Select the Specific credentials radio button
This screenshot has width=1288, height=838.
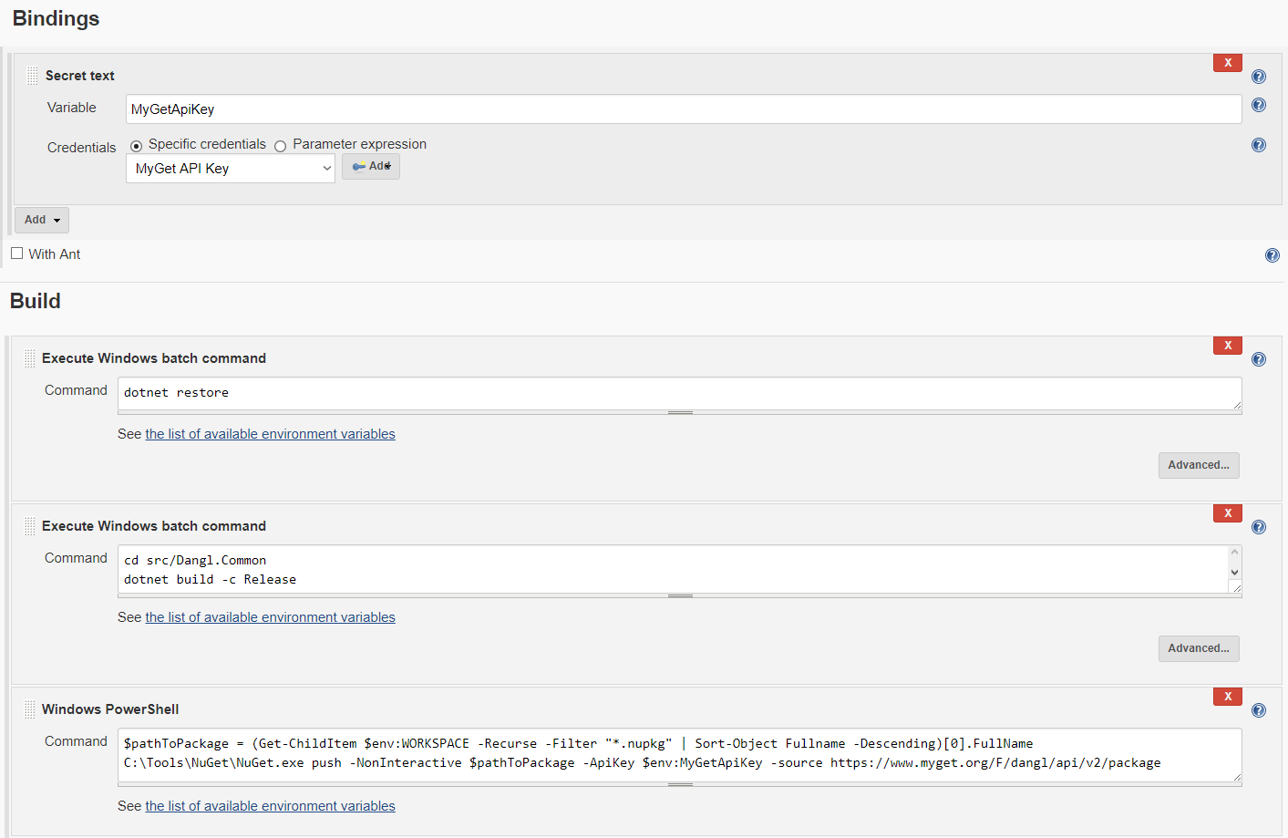(x=137, y=146)
